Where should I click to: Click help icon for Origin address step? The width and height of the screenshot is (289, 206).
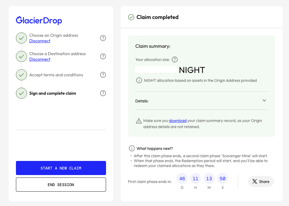tap(103, 38)
